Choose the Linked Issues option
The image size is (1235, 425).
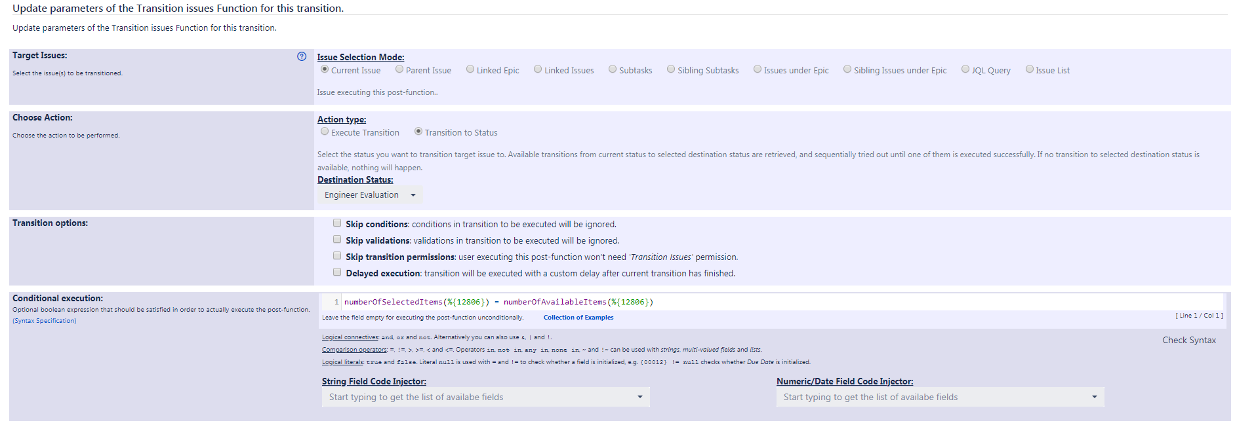[x=538, y=69]
